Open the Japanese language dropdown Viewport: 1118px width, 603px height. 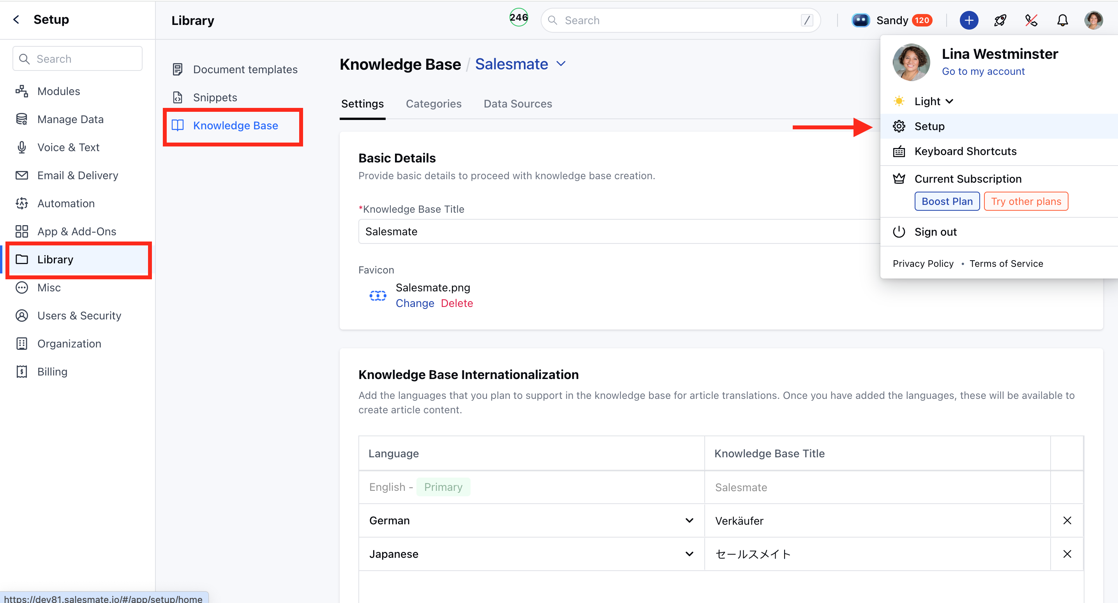coord(531,554)
